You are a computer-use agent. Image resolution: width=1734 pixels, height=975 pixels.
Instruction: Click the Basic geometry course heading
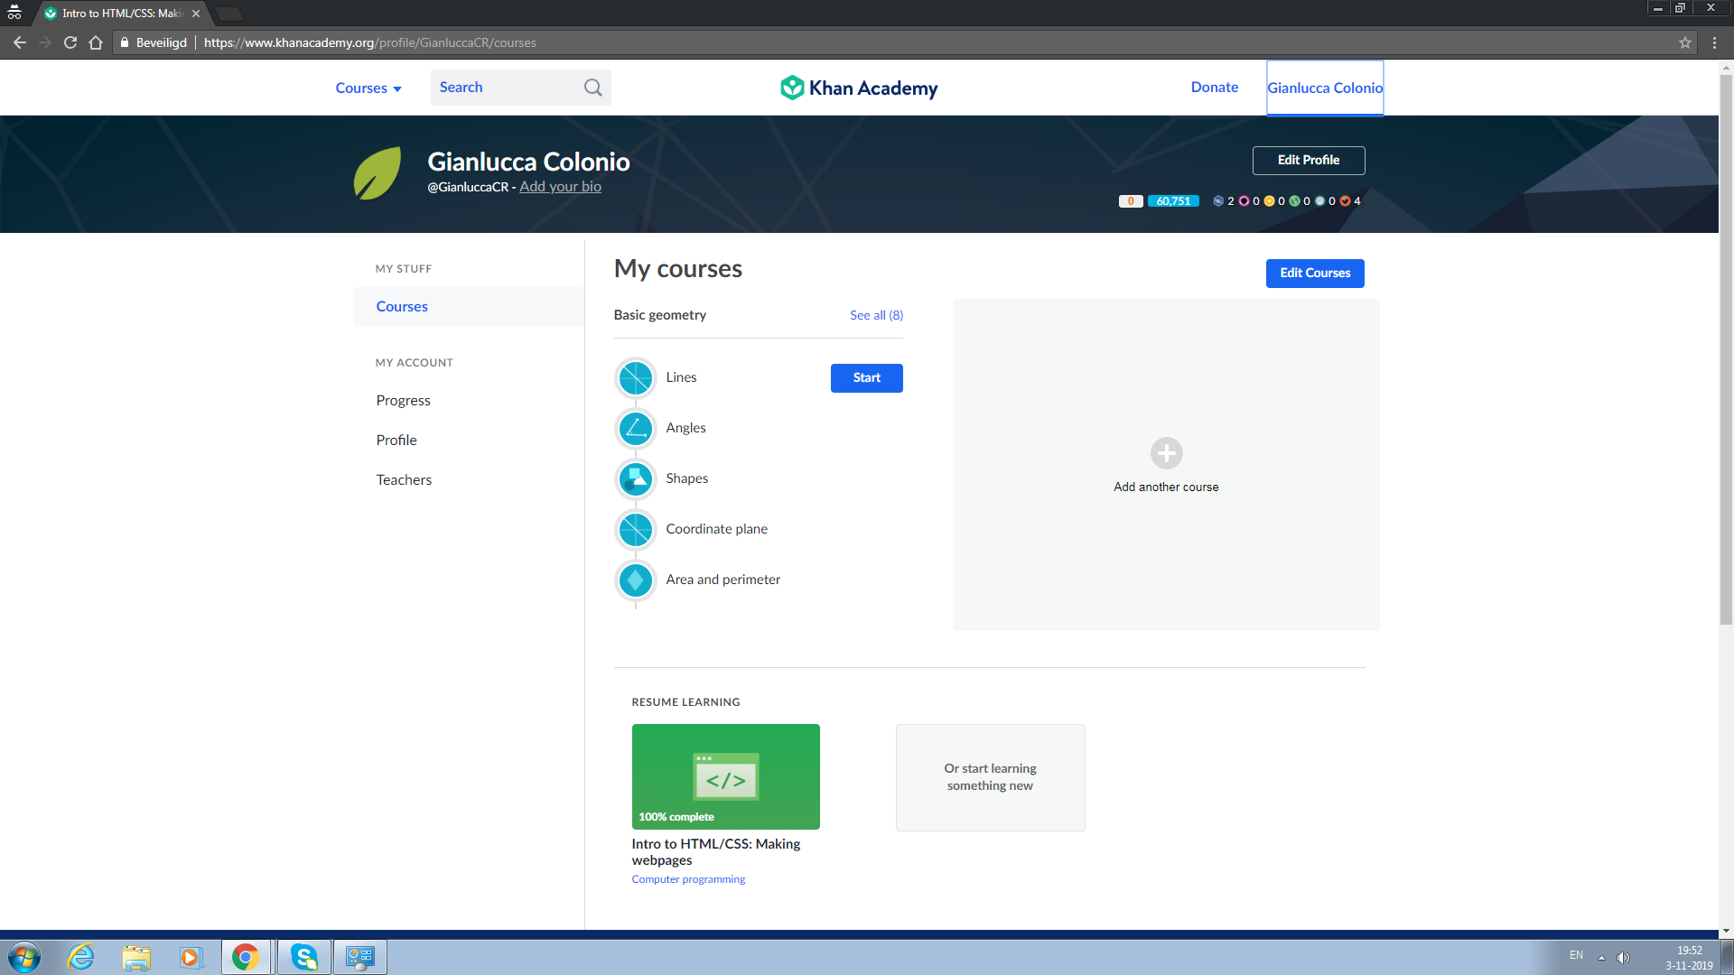659,315
